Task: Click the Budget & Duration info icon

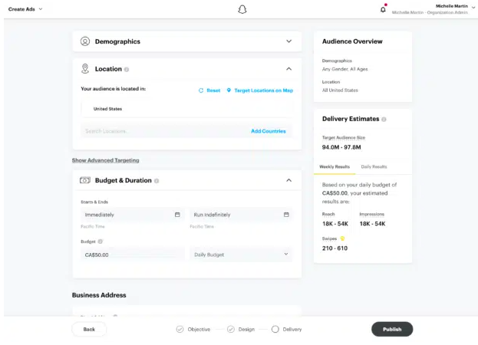Action: pyautogui.click(x=157, y=181)
